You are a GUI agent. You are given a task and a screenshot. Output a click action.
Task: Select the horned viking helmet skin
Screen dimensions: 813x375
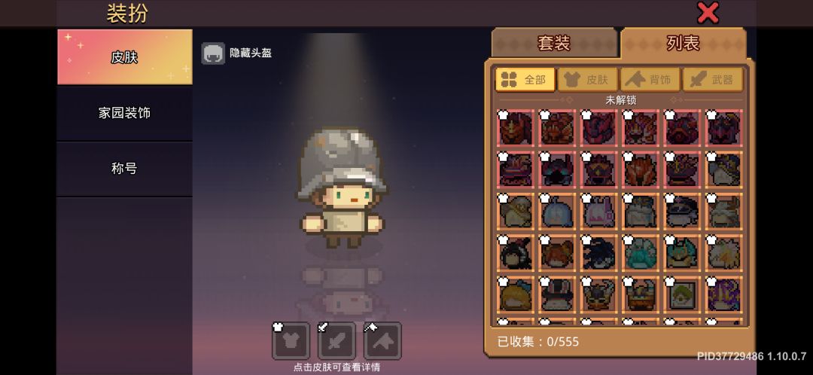pos(599,294)
